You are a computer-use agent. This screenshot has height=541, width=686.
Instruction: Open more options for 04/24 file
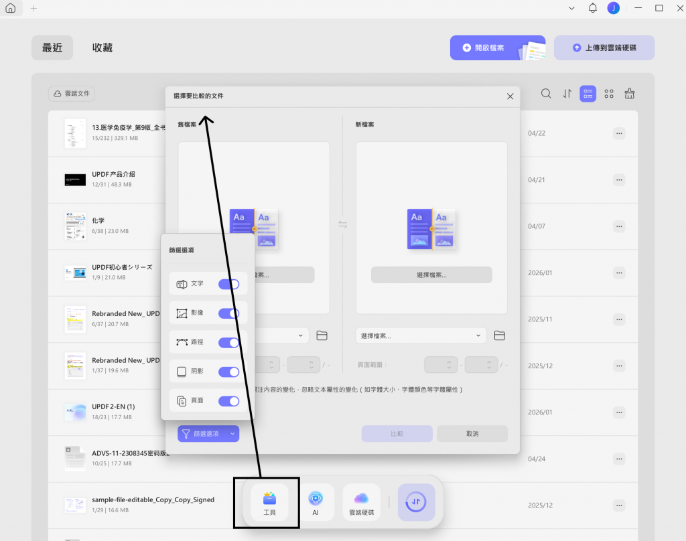[618, 459]
